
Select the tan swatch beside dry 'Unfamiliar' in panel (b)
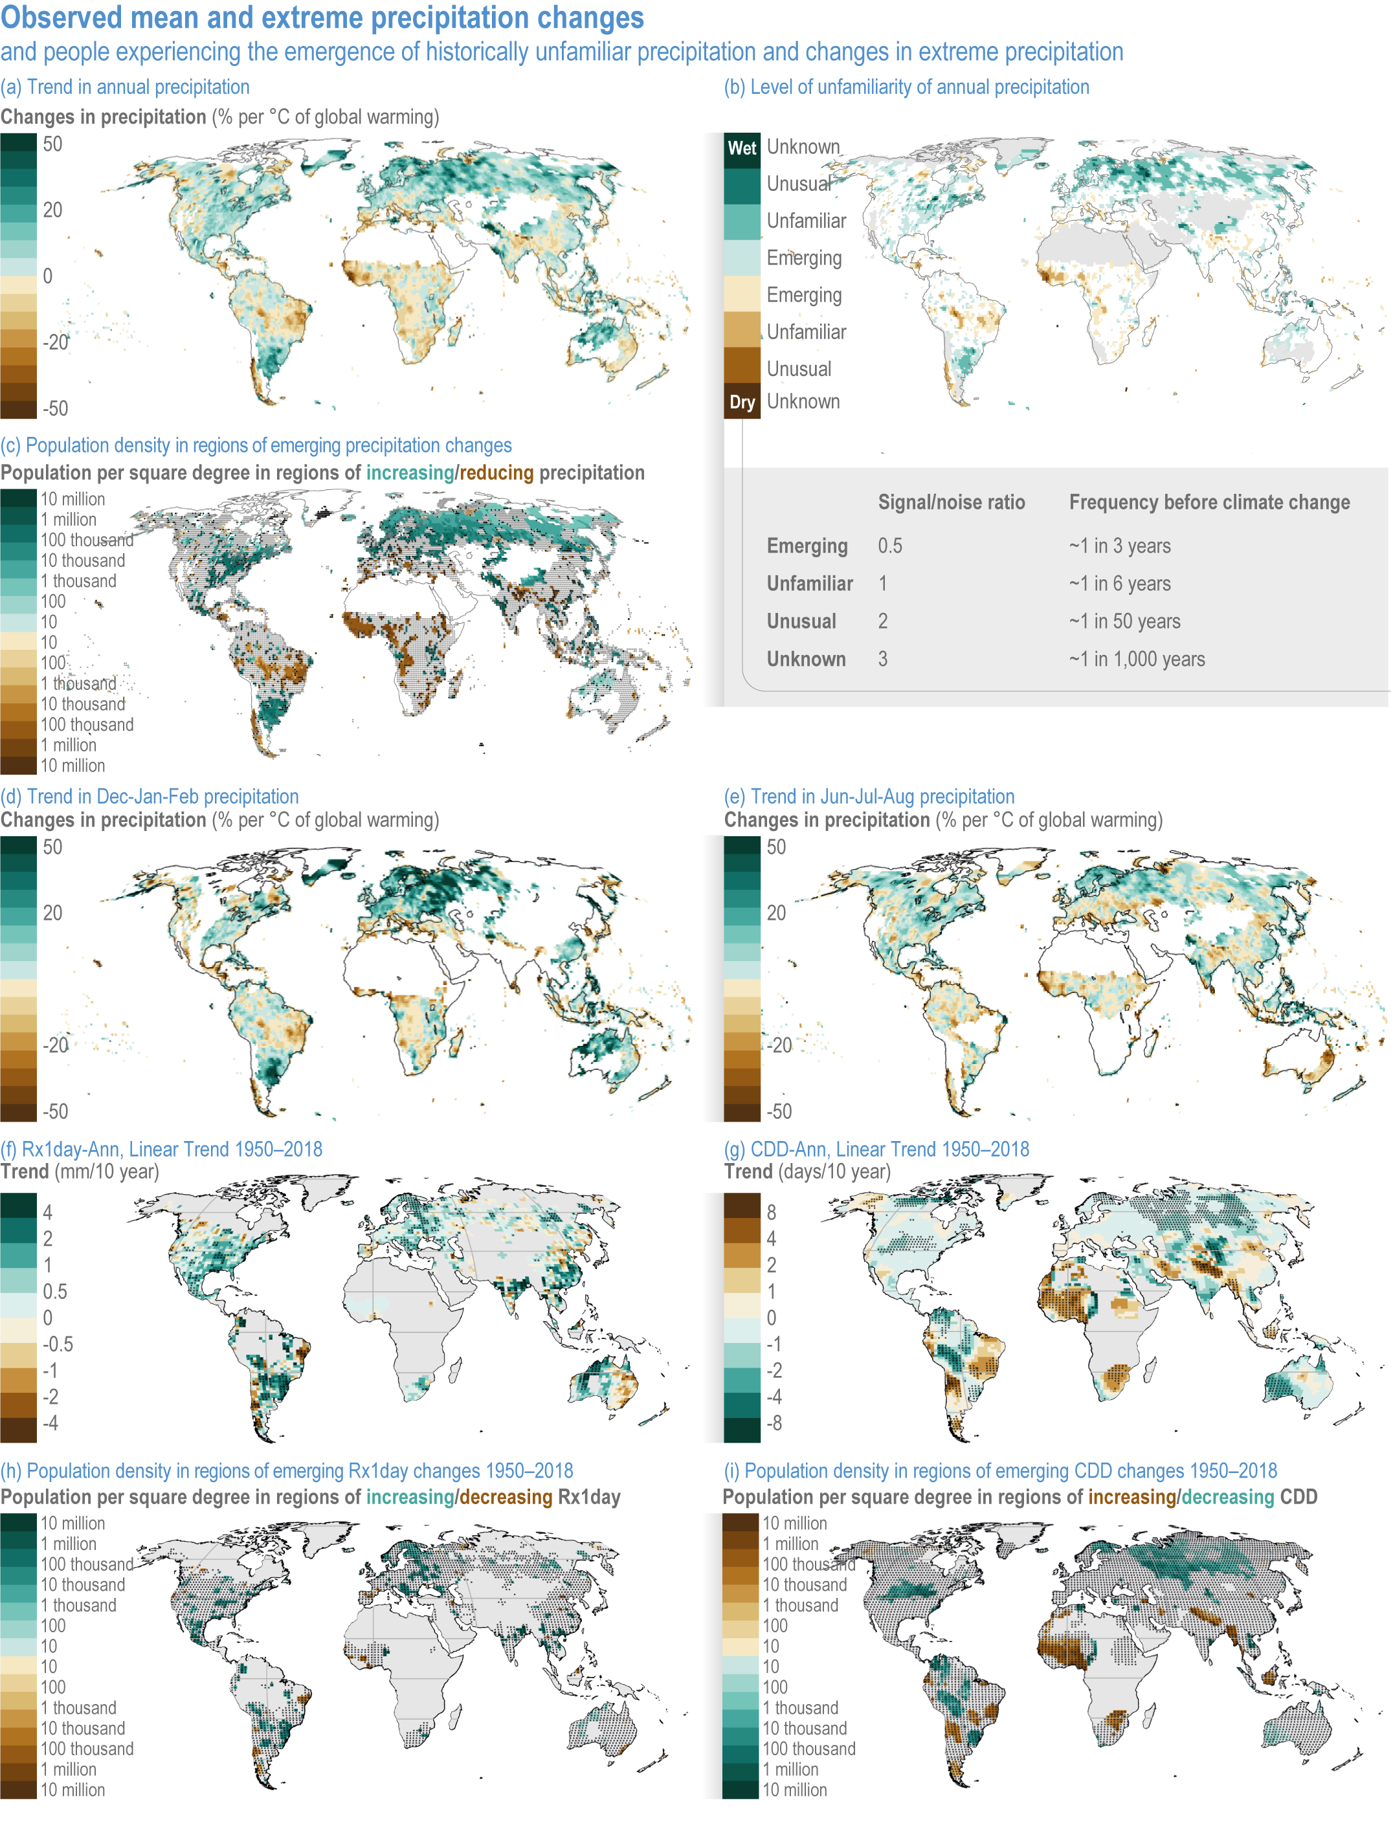742,330
